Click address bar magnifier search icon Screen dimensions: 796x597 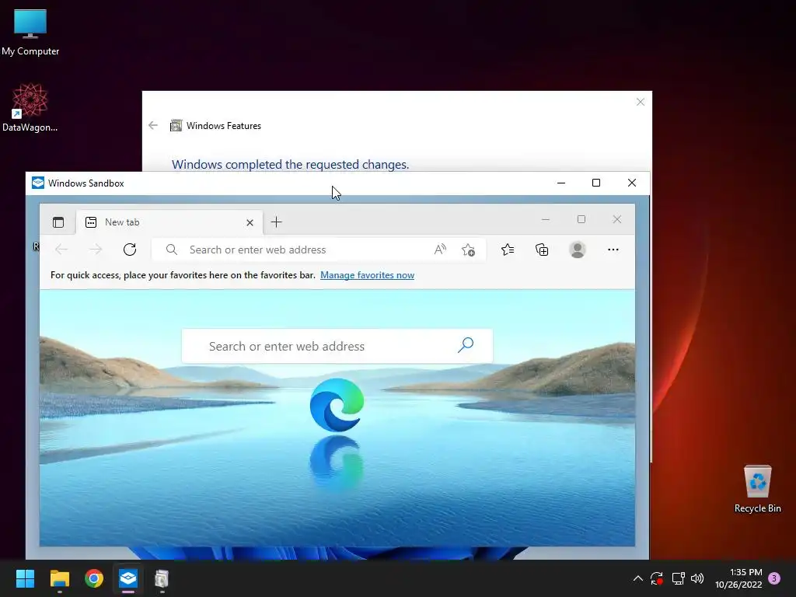172,250
